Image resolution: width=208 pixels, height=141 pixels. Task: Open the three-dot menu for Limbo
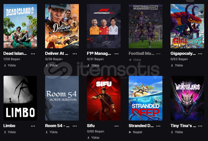point(33,126)
